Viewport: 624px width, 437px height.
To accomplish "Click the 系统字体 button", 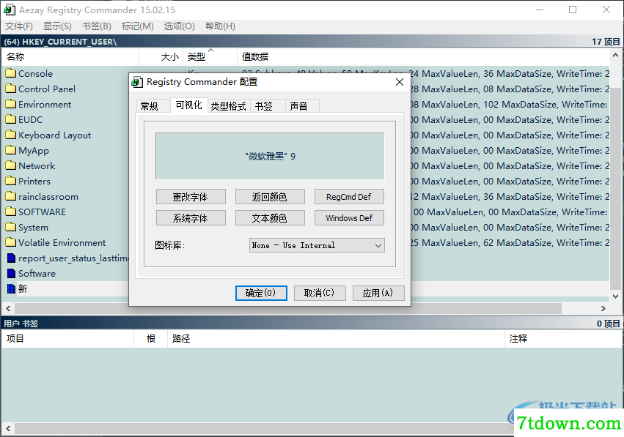I will coord(191,217).
